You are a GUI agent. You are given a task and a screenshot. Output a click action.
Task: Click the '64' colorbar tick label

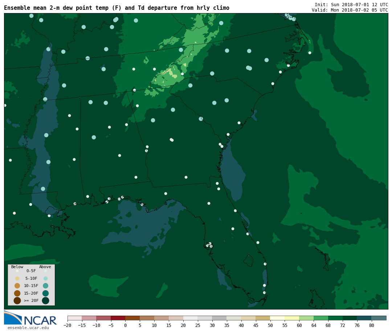(314, 325)
